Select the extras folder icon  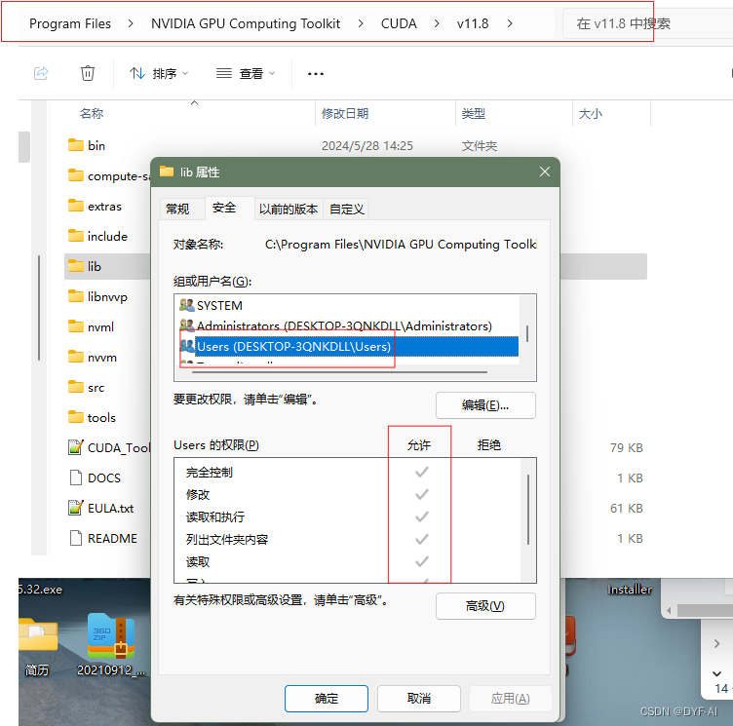click(x=76, y=206)
